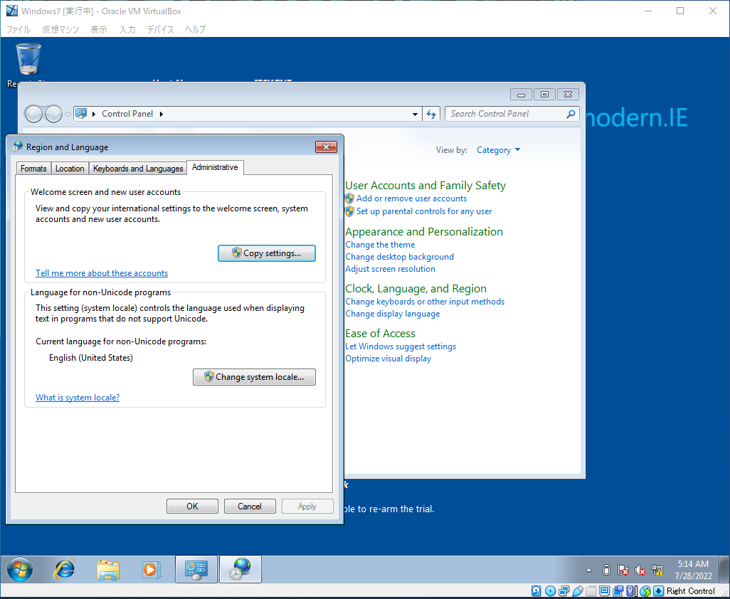Image resolution: width=730 pixels, height=599 pixels.
Task: Click VirtualBox mouse integration status icon
Action: point(645,591)
